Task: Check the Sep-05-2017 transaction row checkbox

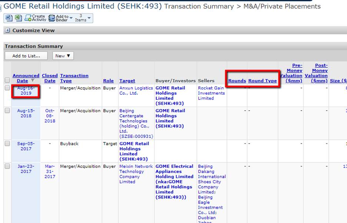Action: [x=7, y=143]
